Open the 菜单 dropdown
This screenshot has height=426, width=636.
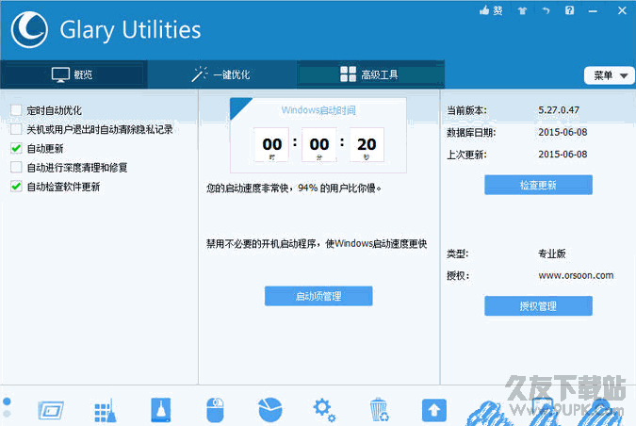610,75
